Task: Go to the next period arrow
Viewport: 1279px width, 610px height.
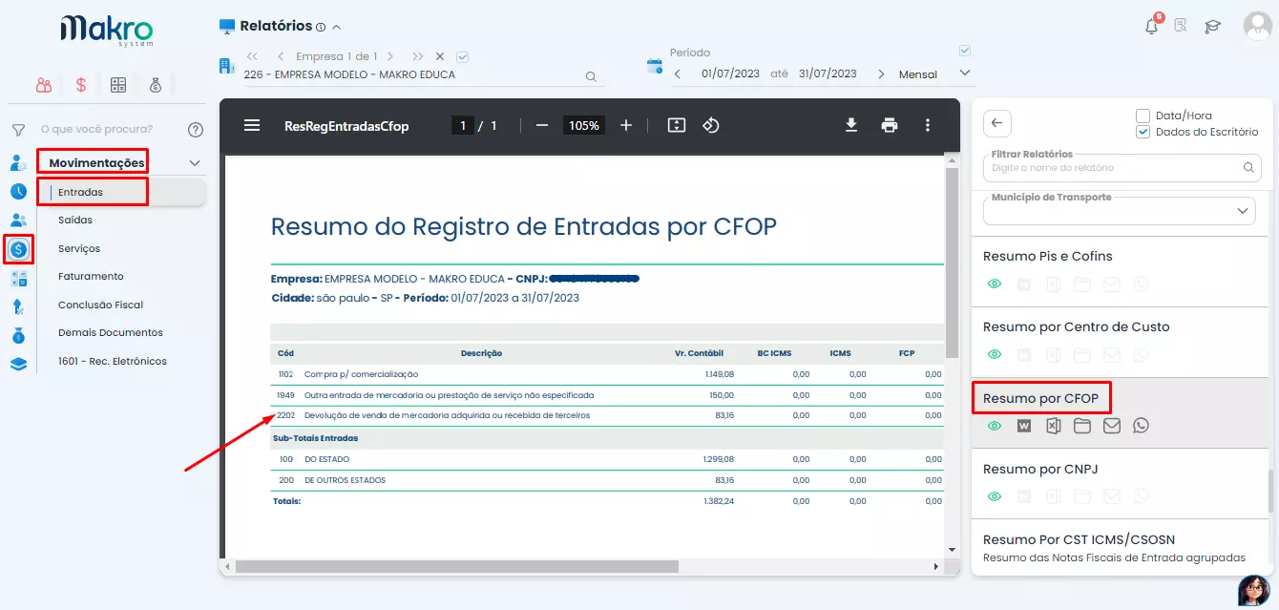Action: pyautogui.click(x=881, y=74)
